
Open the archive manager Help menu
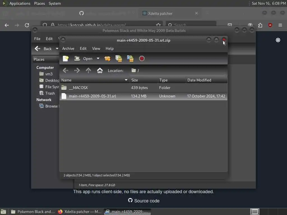point(110,48)
